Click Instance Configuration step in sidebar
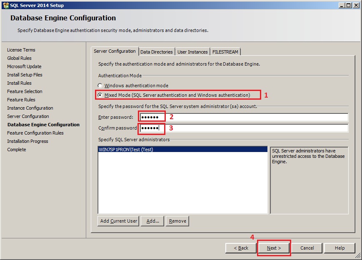This screenshot has width=362, height=260. coord(30,108)
